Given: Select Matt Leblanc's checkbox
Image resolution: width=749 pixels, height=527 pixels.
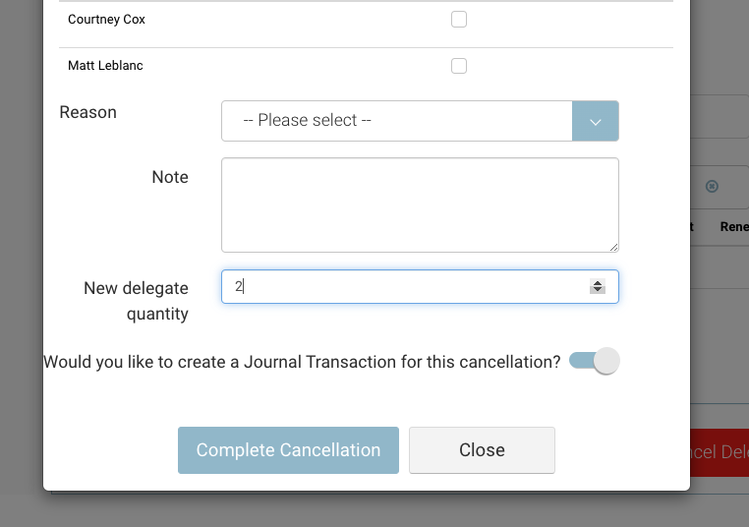Looking at the screenshot, I should point(459,66).
